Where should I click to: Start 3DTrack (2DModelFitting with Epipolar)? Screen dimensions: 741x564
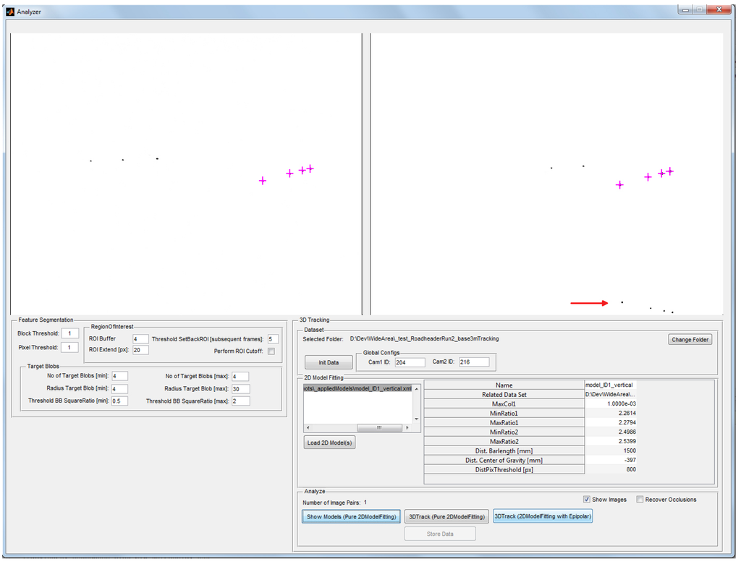pos(542,516)
